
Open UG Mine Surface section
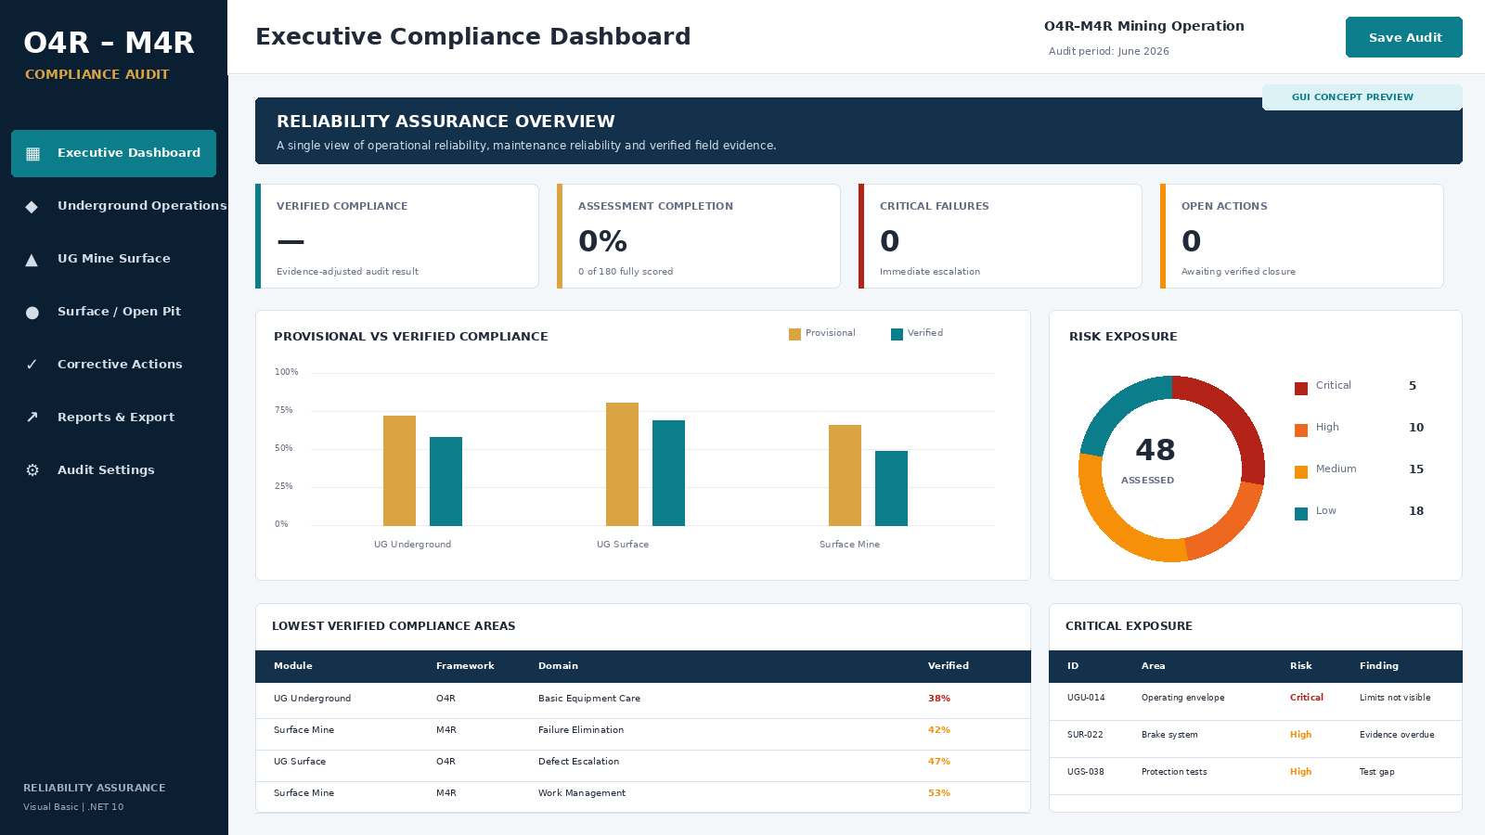[113, 259]
